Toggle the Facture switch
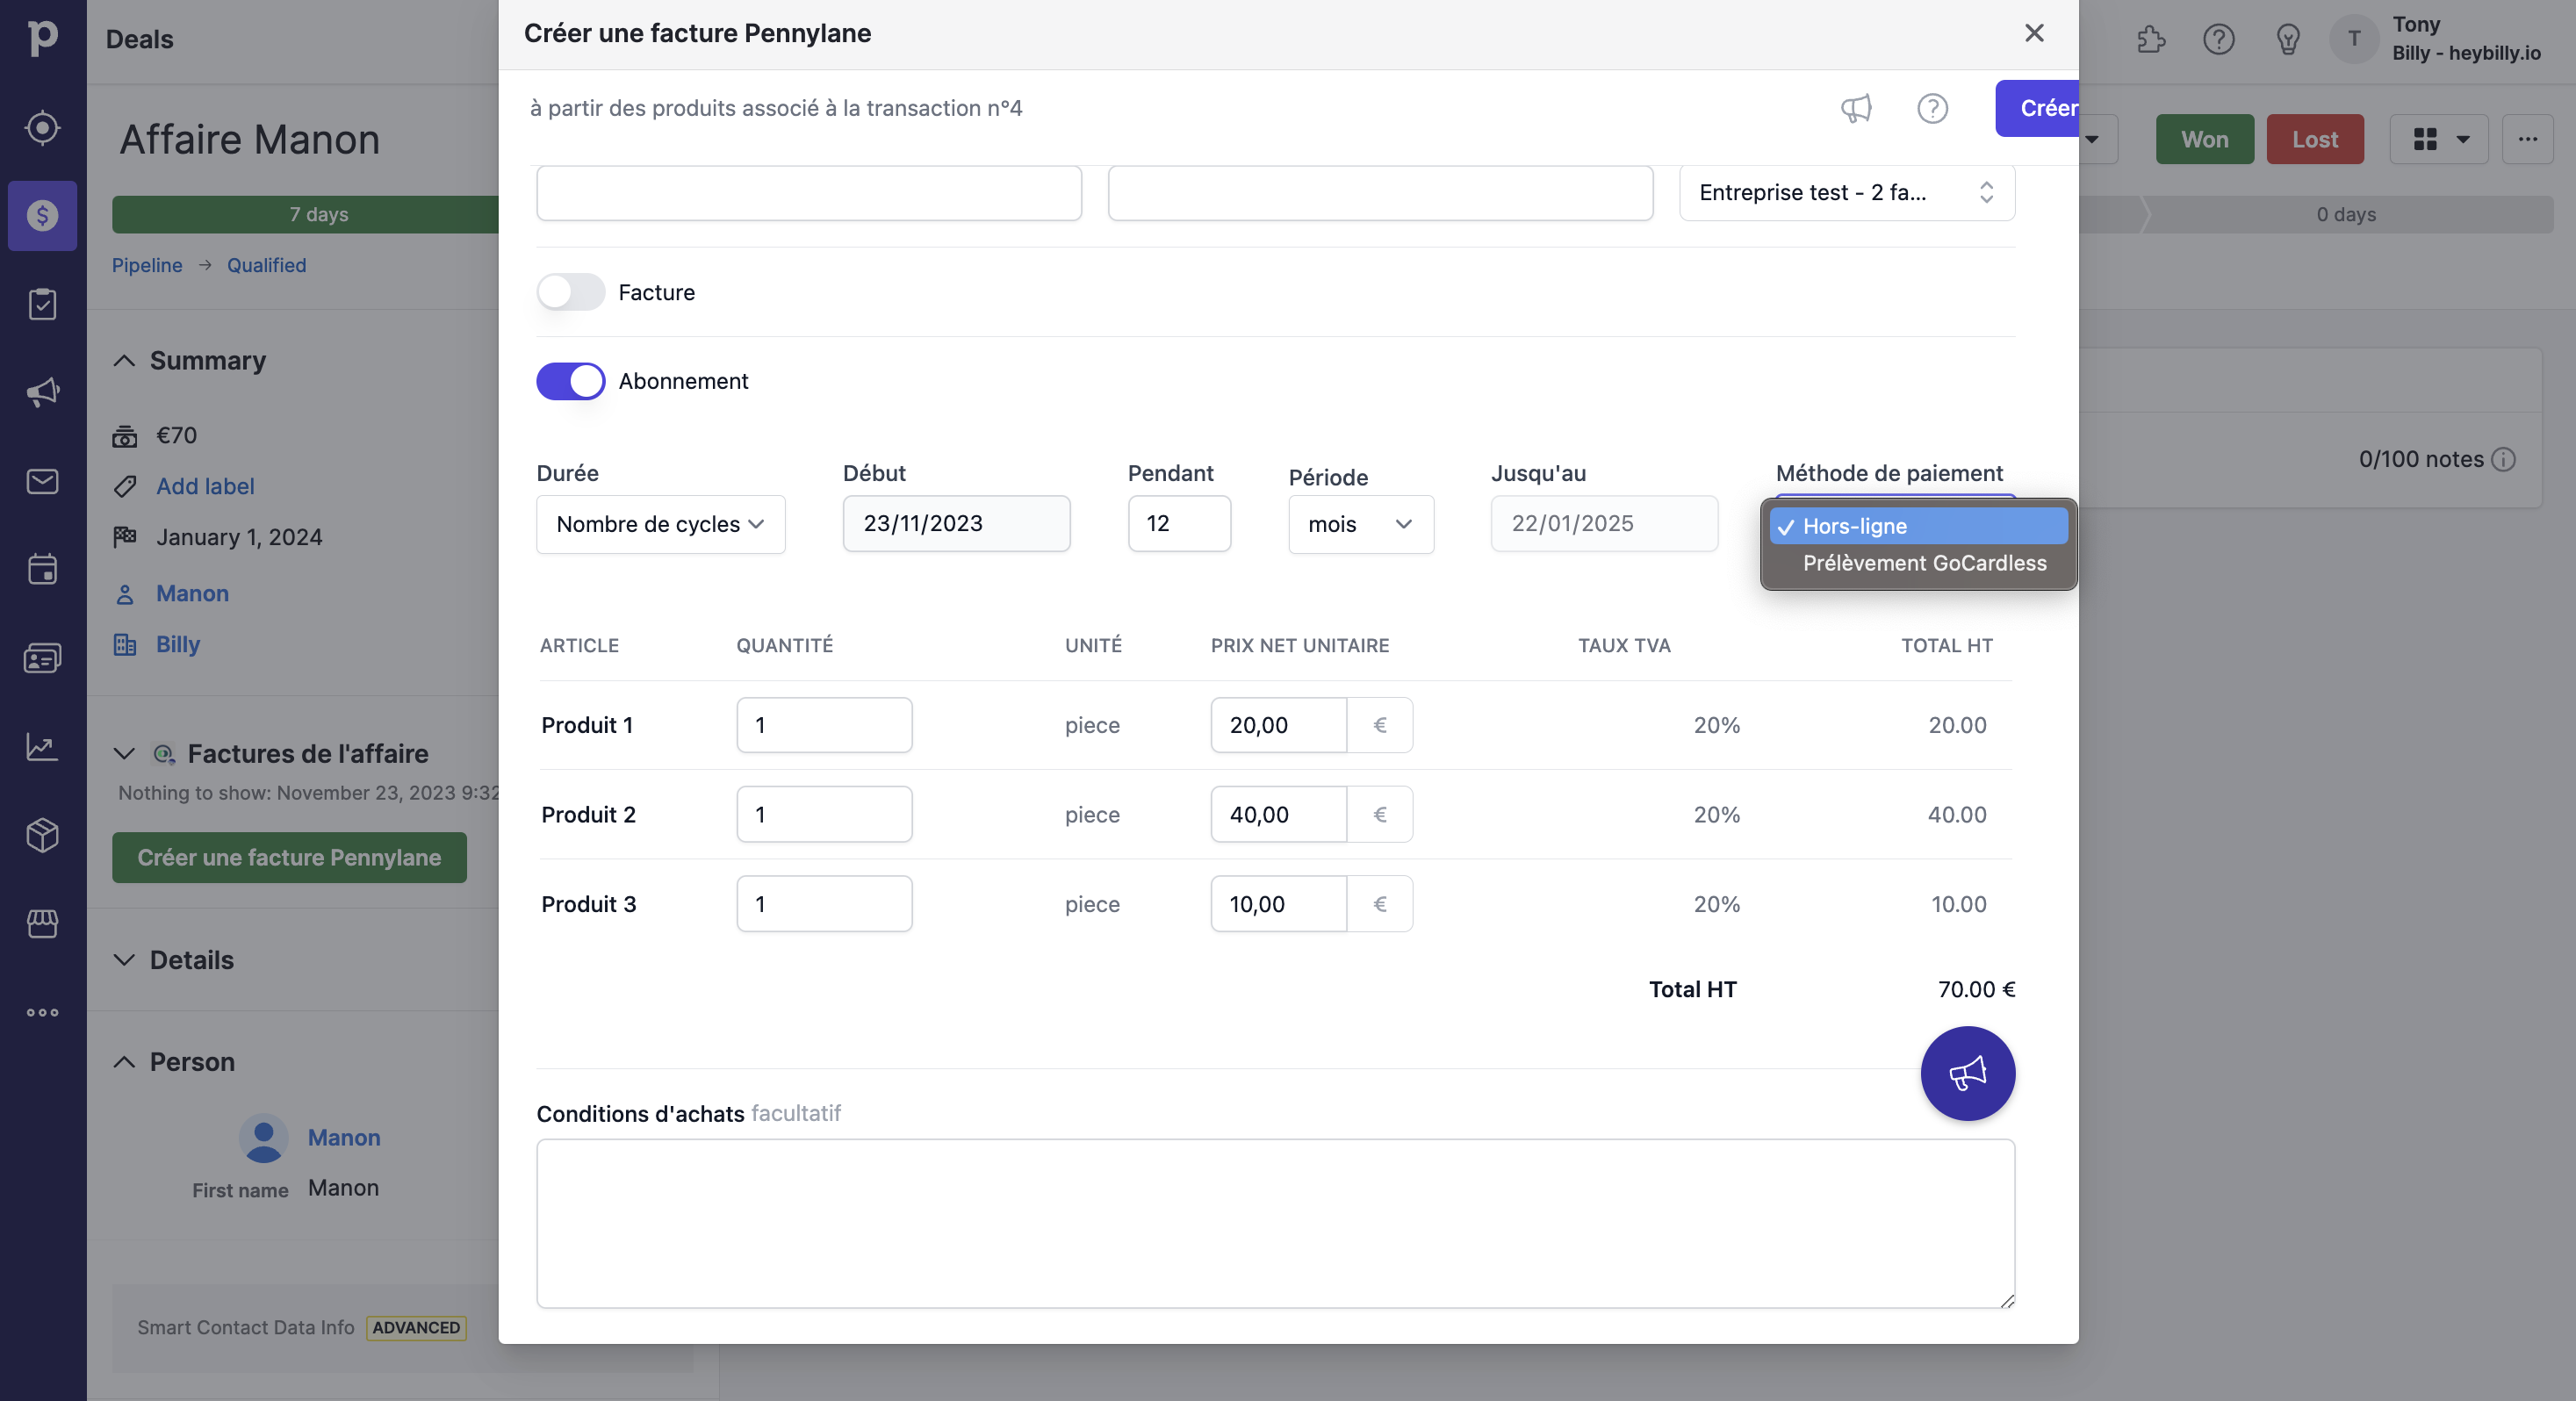The width and height of the screenshot is (2576, 1401). click(570, 292)
